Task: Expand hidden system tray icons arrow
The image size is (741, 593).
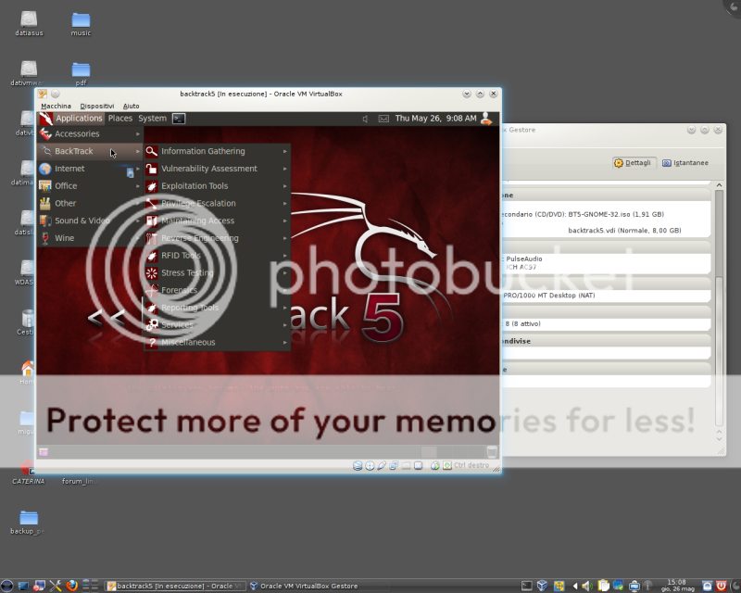Action: (x=575, y=587)
